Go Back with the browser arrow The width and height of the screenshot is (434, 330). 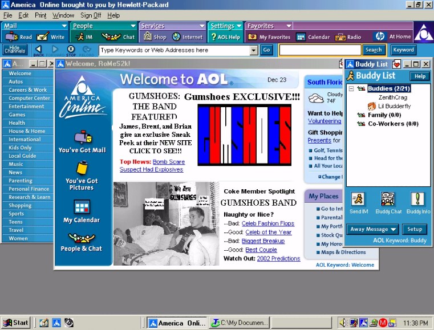[x=38, y=49]
